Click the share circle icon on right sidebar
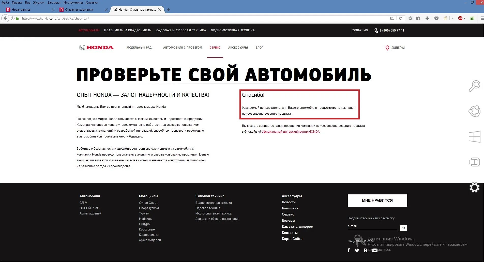 [x=474, y=111]
